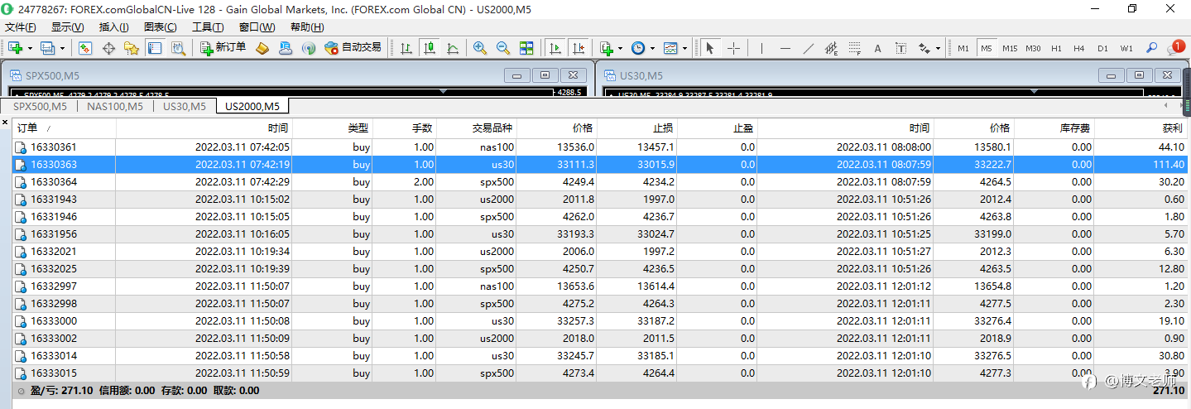1191x409 pixels.
Task: Draw a trendline with the trendline tool
Action: pos(808,48)
